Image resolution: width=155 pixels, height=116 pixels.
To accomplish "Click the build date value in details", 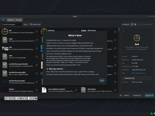I will (139, 70).
